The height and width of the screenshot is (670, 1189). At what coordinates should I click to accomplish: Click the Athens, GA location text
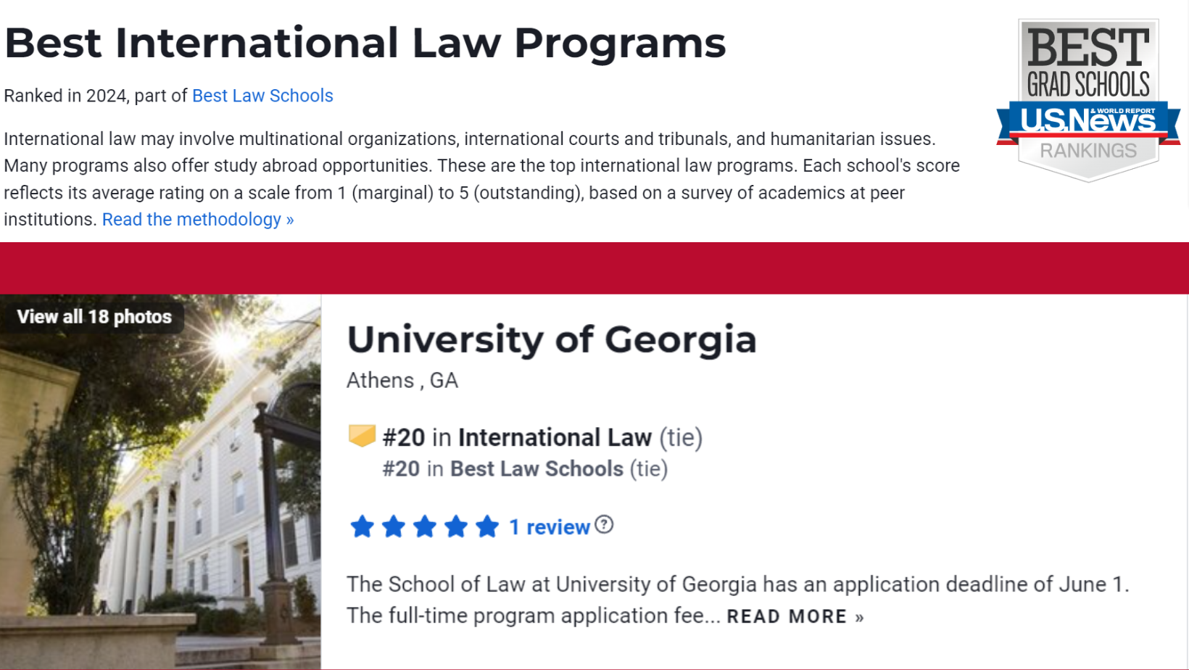click(x=402, y=380)
